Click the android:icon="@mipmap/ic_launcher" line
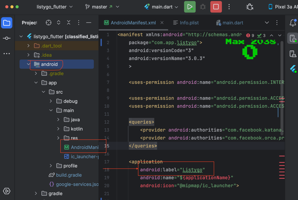 [189, 185]
